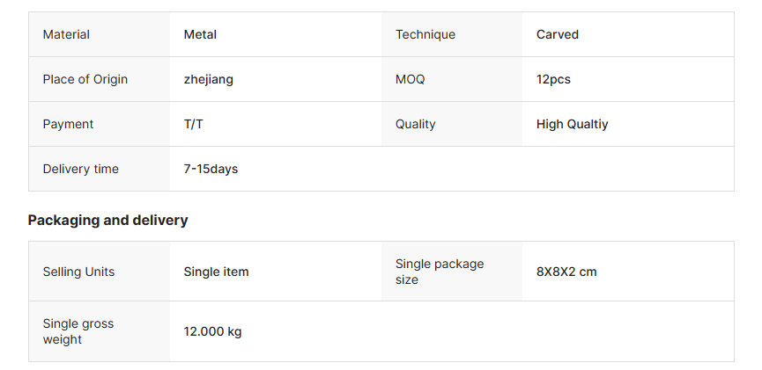762x370 pixels.
Task: Click the Material attribute label
Action: [x=66, y=34]
